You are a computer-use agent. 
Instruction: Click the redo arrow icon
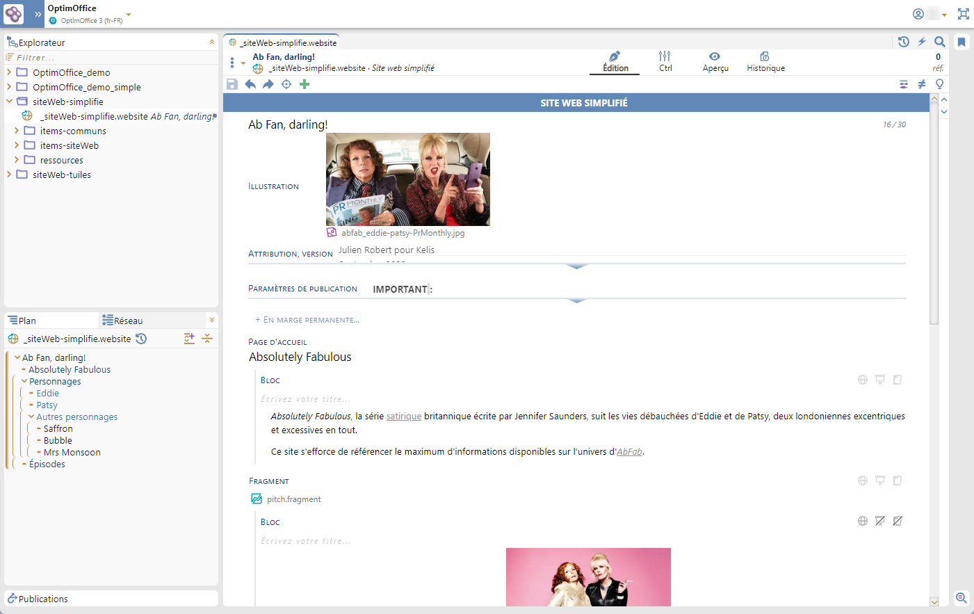(x=268, y=84)
